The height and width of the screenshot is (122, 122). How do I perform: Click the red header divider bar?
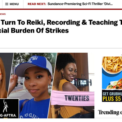point(61,9)
